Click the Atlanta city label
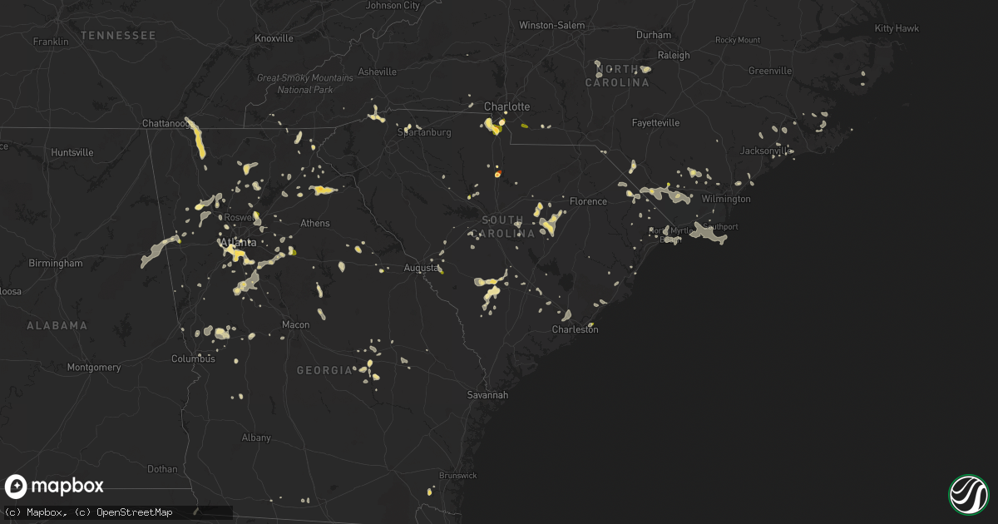Viewport: 998px width, 524px height. click(x=237, y=243)
